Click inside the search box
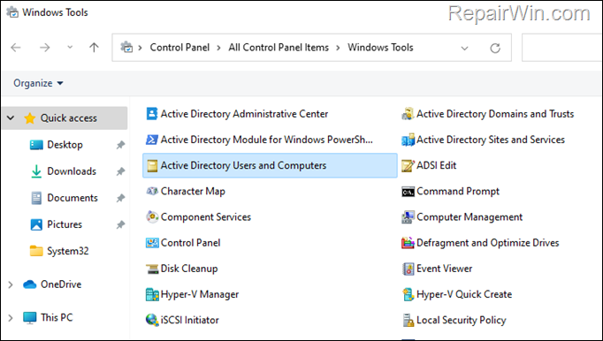Image resolution: width=603 pixels, height=341 pixels. click(561, 48)
